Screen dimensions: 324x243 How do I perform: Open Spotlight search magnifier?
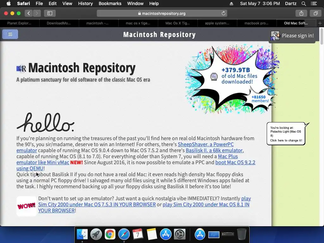coord(303,3)
